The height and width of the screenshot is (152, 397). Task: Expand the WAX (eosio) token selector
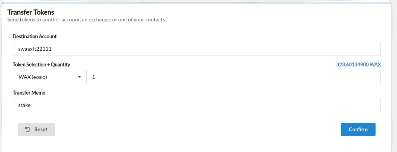[x=50, y=77]
